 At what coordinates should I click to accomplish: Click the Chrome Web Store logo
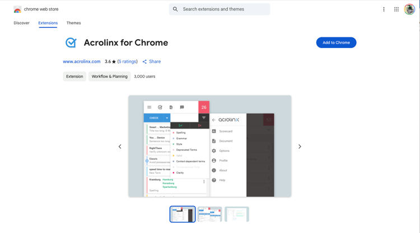coord(17,9)
